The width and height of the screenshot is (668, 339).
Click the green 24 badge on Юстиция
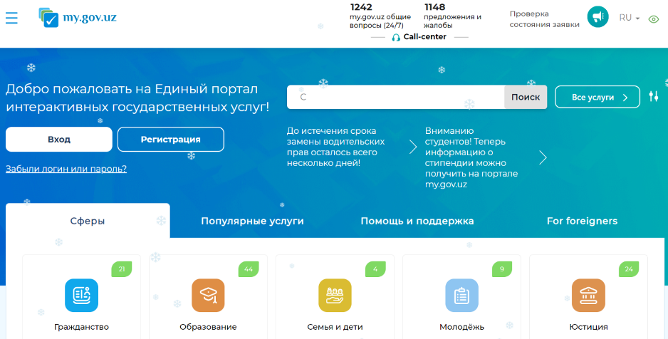coord(629,269)
